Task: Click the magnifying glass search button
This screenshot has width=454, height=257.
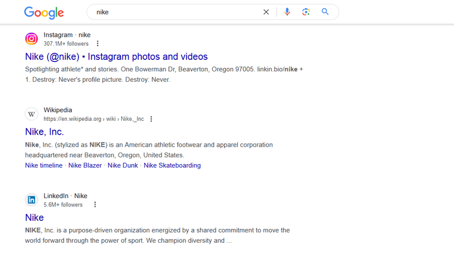Action: click(325, 12)
